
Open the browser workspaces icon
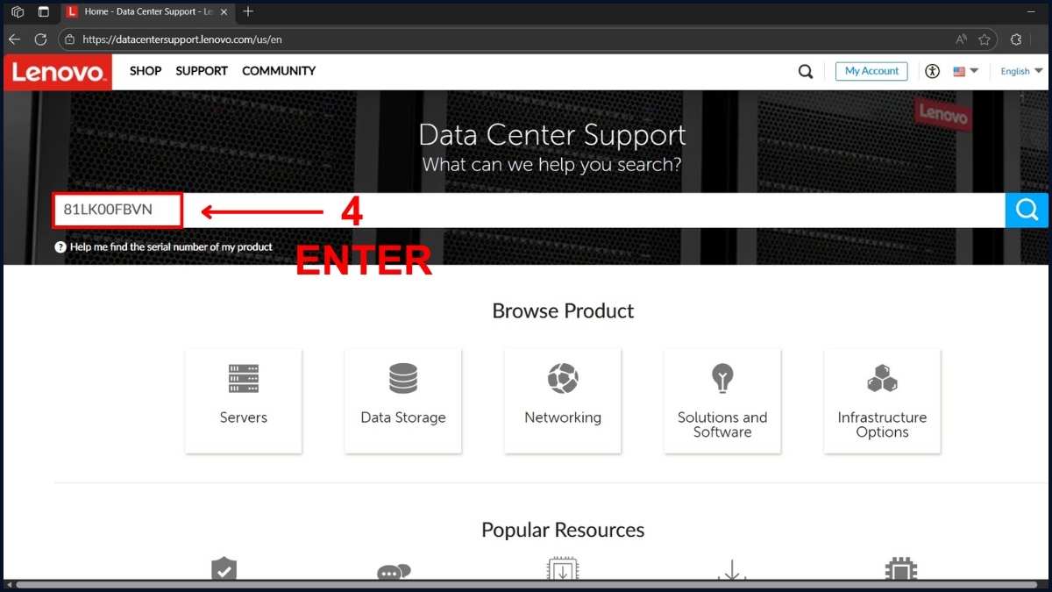[x=18, y=11]
